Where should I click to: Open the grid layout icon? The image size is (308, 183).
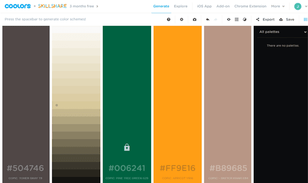(237, 19)
